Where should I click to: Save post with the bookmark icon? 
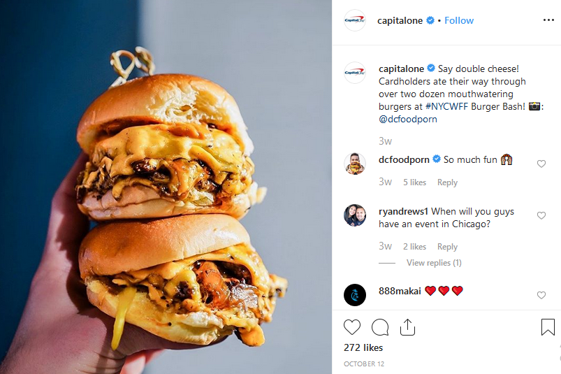tap(548, 327)
